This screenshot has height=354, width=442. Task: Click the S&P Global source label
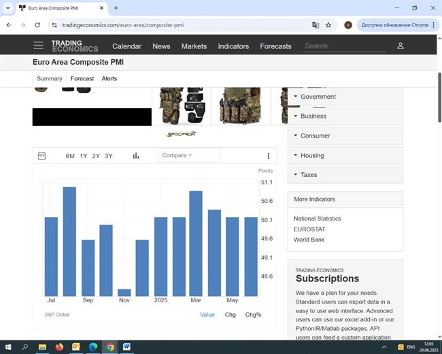click(x=57, y=315)
